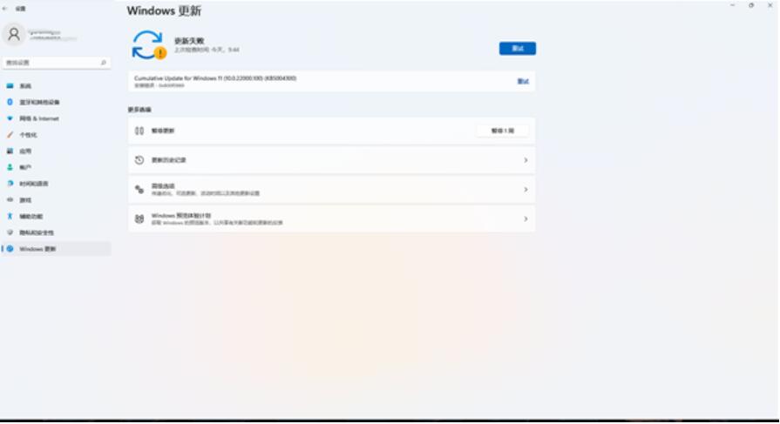Open 游戏 via its controller icon
The height and width of the screenshot is (424, 780).
pos(10,200)
